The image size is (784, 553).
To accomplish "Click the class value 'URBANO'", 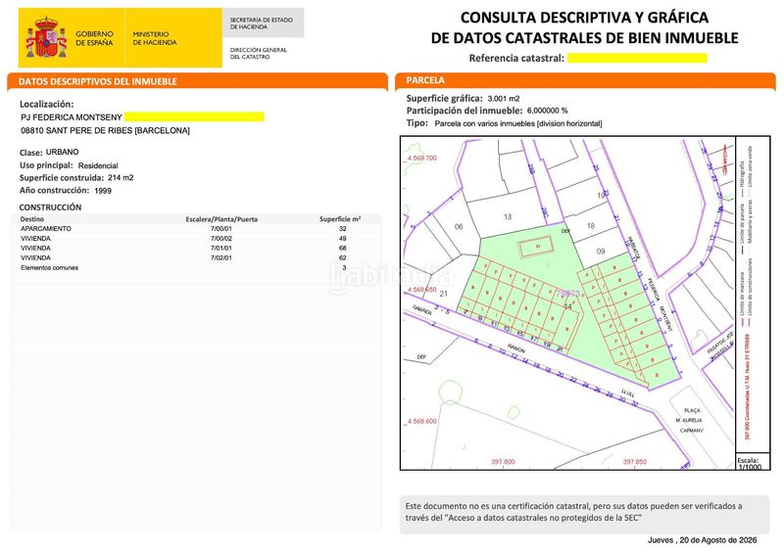I will pyautogui.click(x=62, y=152).
